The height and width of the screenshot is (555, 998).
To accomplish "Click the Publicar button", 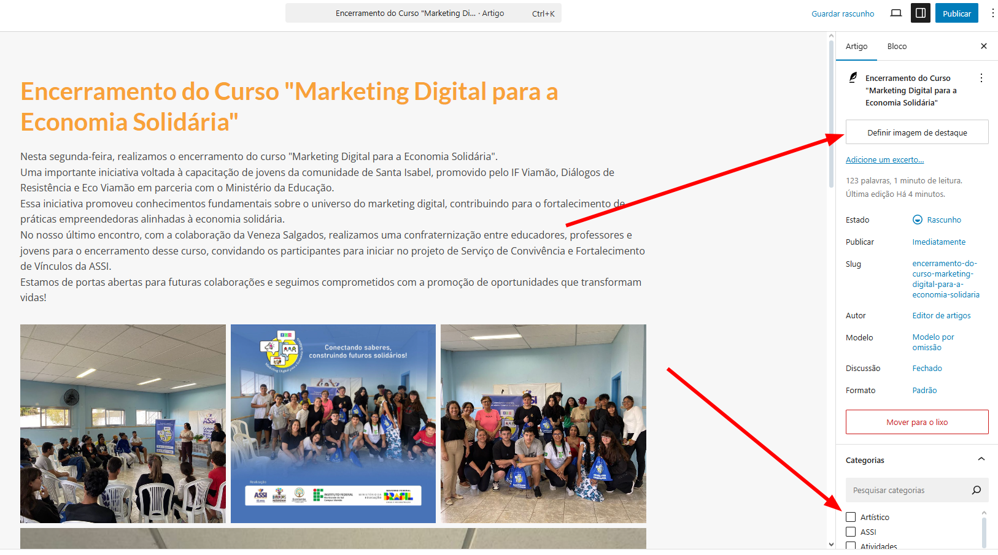I will tap(956, 13).
